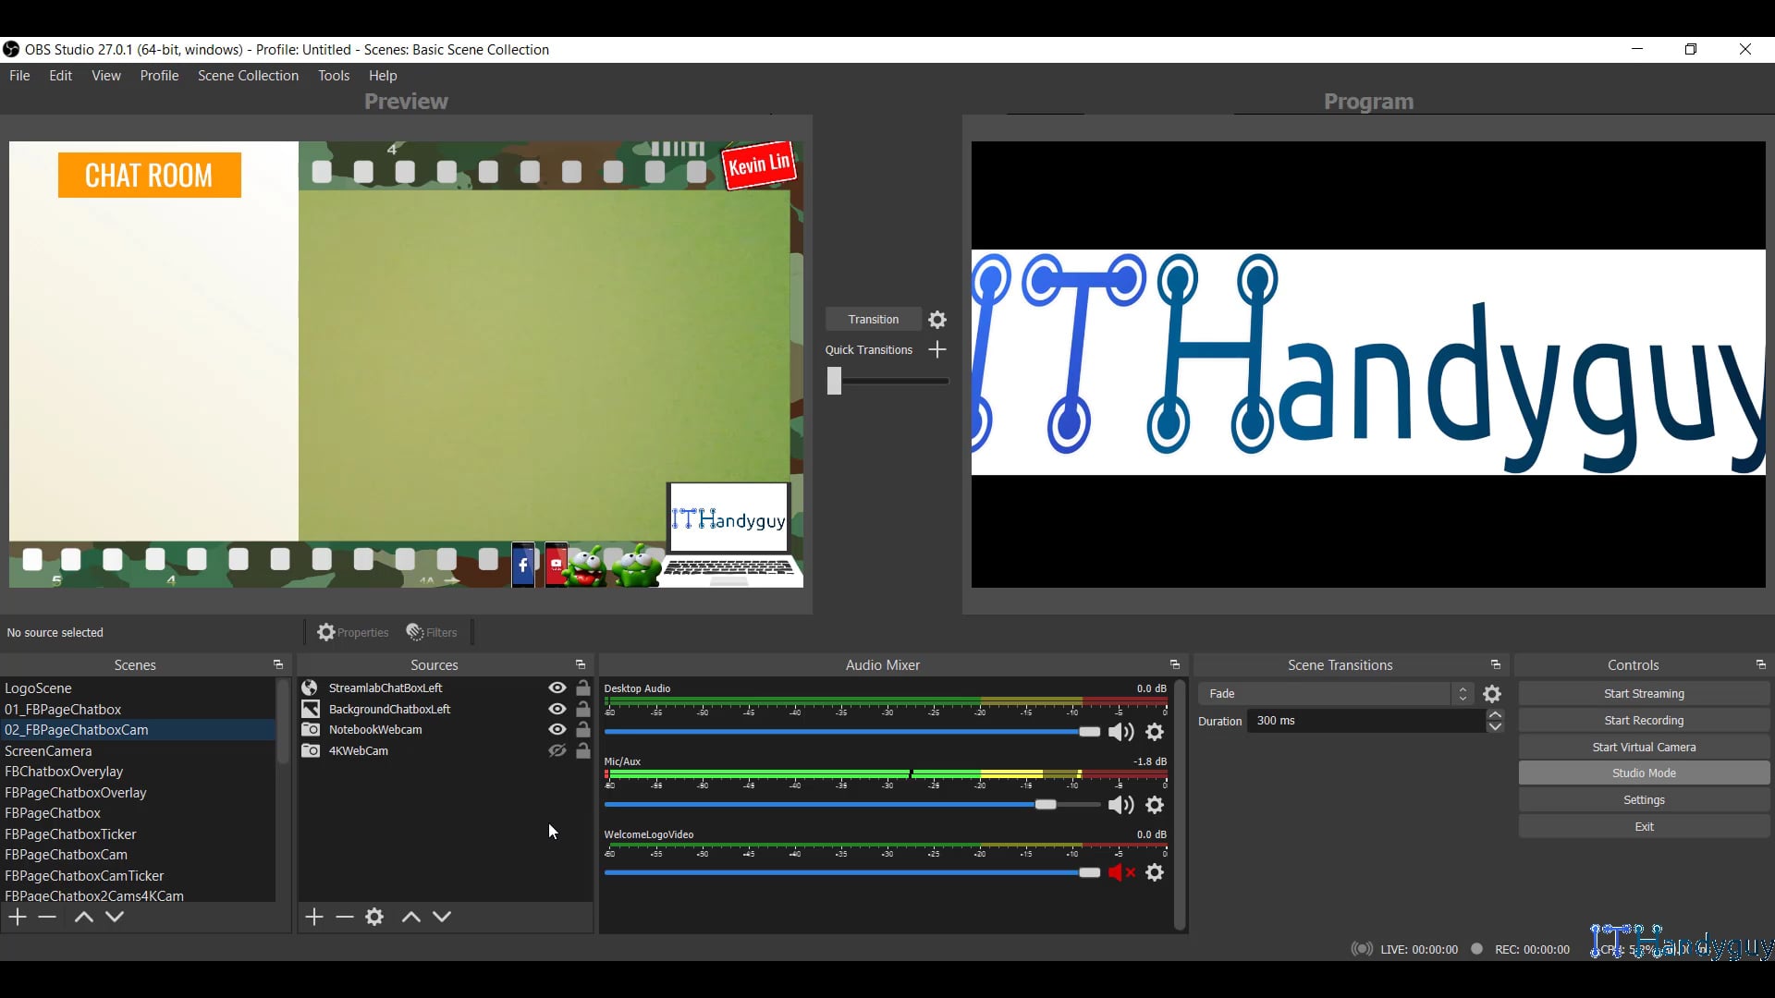The width and height of the screenshot is (1775, 998).
Task: Show the hidden 4KWebCam source
Action: click(x=557, y=751)
